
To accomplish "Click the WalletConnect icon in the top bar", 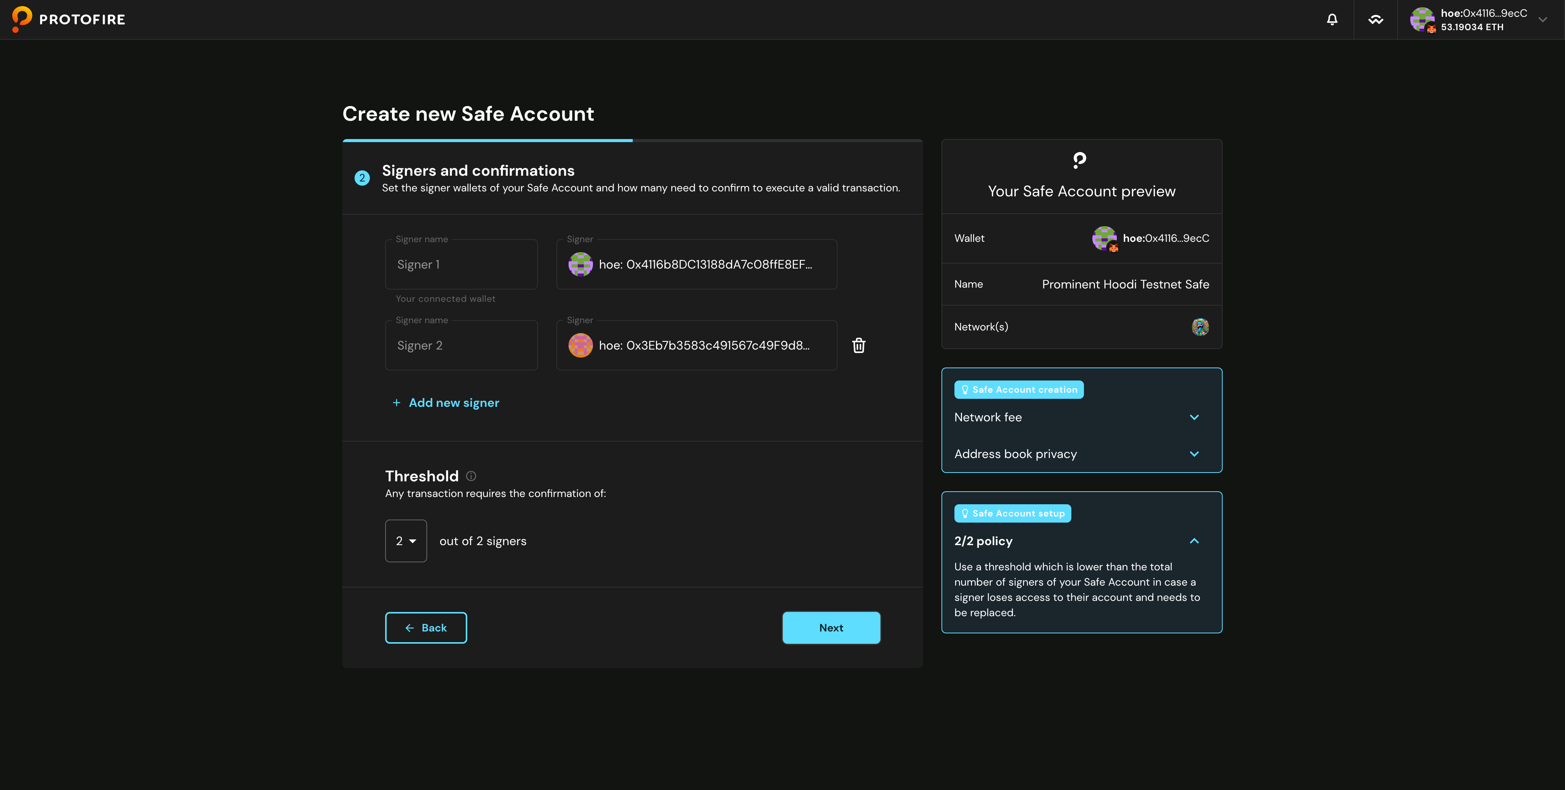I will point(1376,19).
